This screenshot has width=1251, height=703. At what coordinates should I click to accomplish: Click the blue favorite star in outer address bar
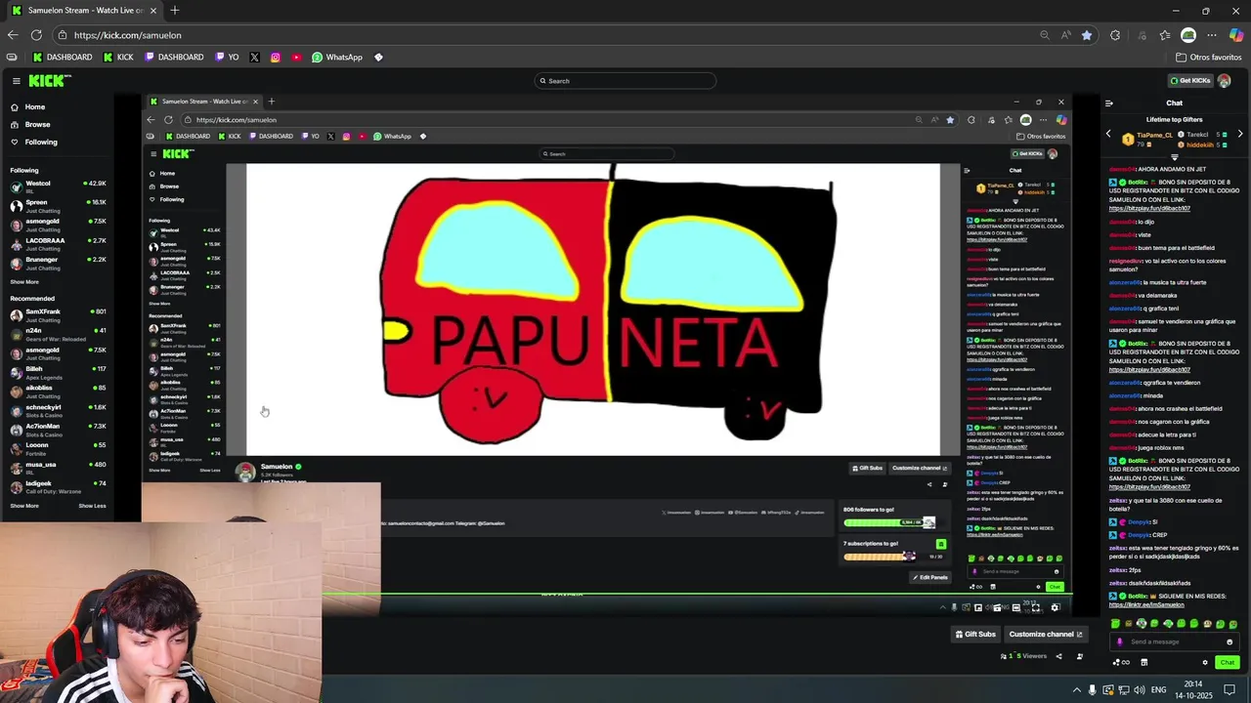(x=1087, y=35)
